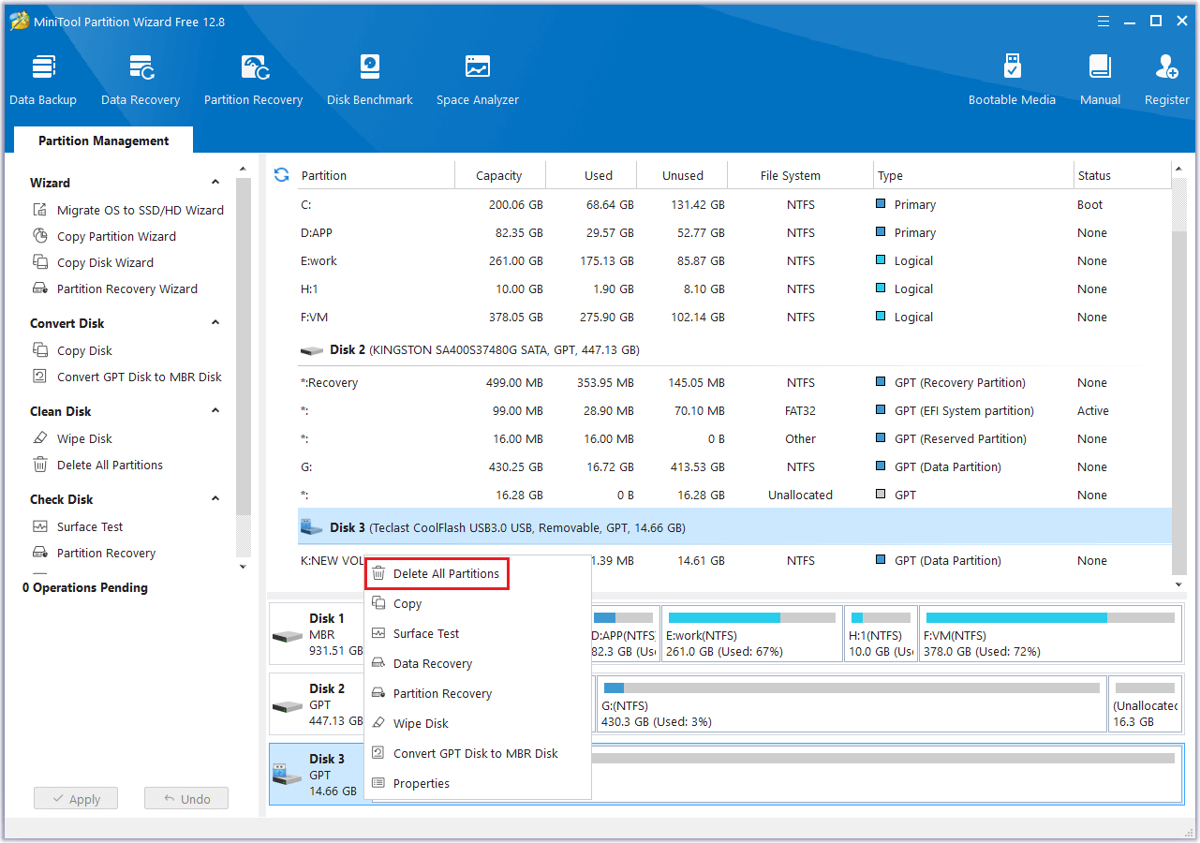Select Convert GPT Disk to MBR Disk context entry

(x=478, y=753)
